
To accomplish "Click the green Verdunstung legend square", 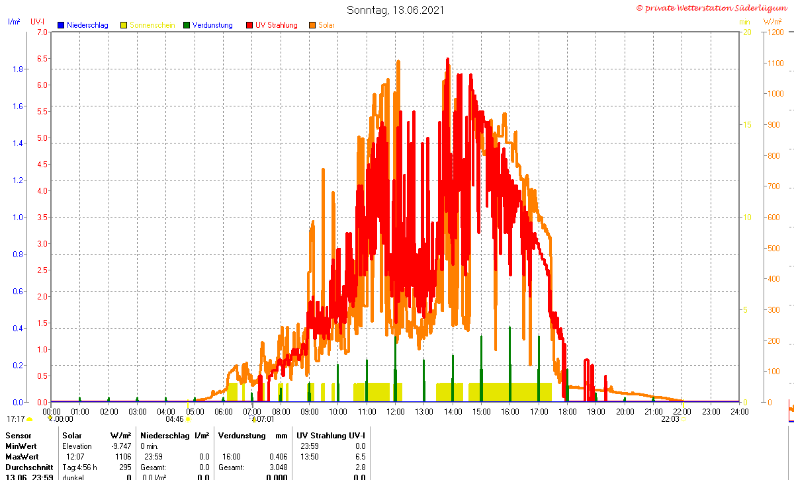I will click(187, 25).
